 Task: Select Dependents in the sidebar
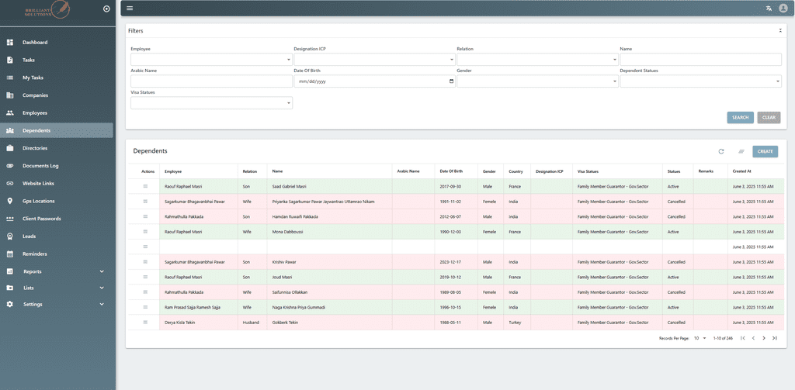57,130
